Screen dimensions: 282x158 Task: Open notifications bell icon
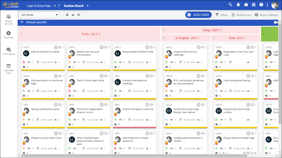238,5
